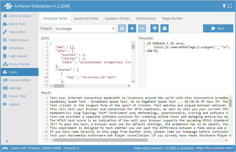Open the clock history icon in toolbar
Viewport: 236px width, 152px height.
[x=164, y=28]
